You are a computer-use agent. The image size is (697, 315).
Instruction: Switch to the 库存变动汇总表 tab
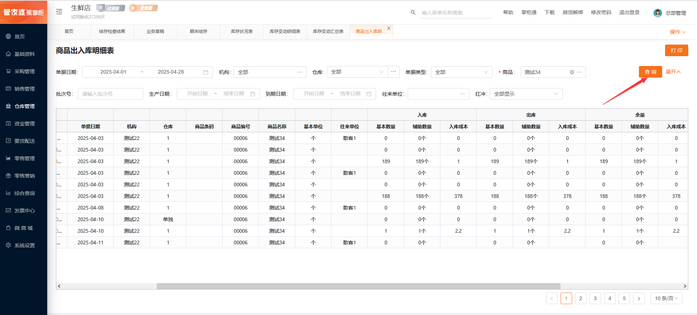click(x=328, y=32)
